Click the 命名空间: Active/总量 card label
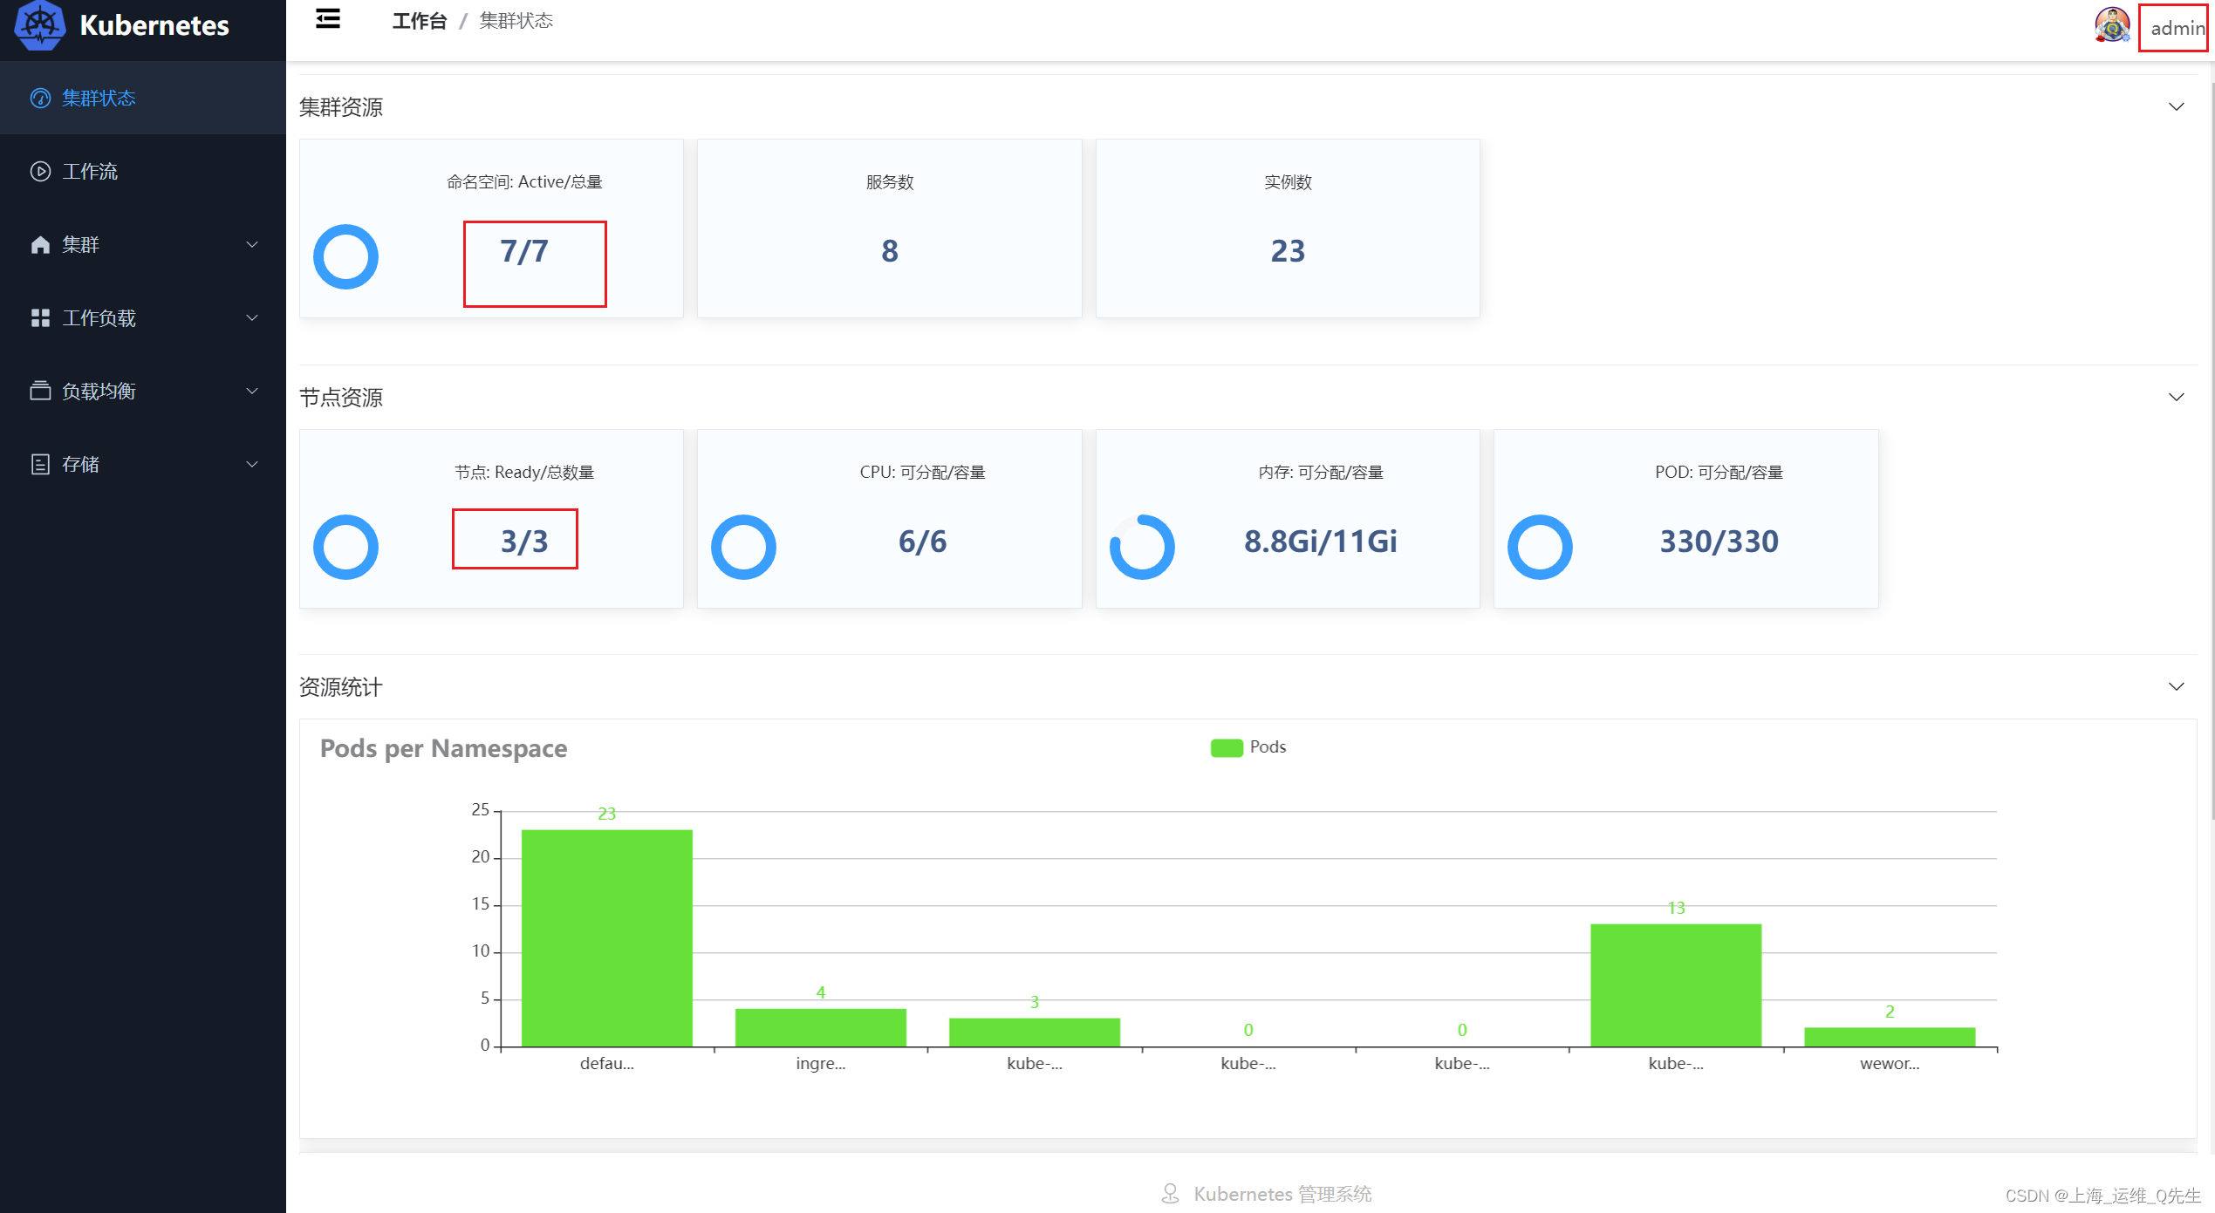 524,181
